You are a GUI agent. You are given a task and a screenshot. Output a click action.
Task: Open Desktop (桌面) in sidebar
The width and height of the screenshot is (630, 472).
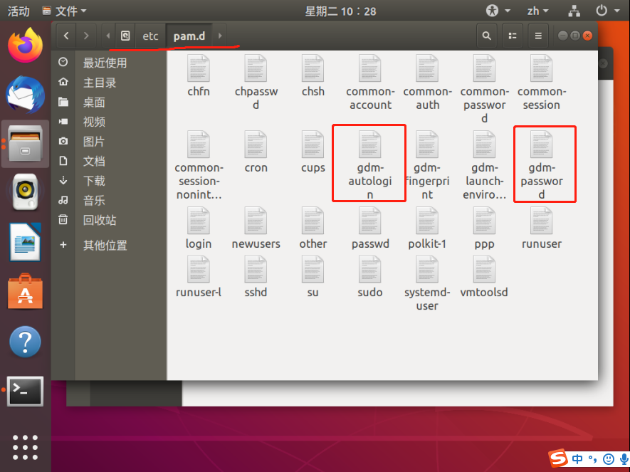pos(94,102)
